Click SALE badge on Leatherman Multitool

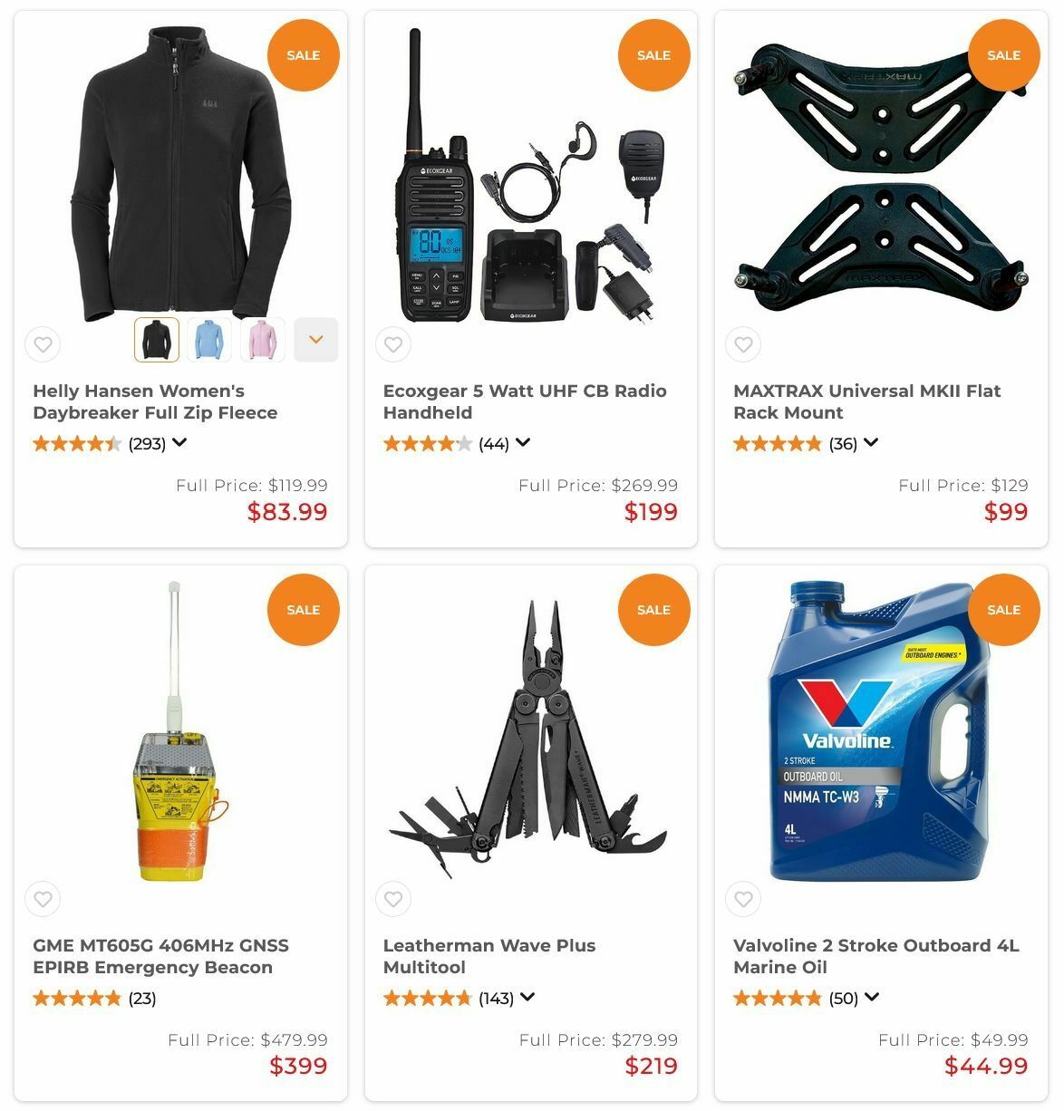tap(653, 610)
